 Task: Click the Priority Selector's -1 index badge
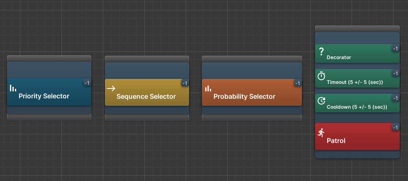[87, 83]
